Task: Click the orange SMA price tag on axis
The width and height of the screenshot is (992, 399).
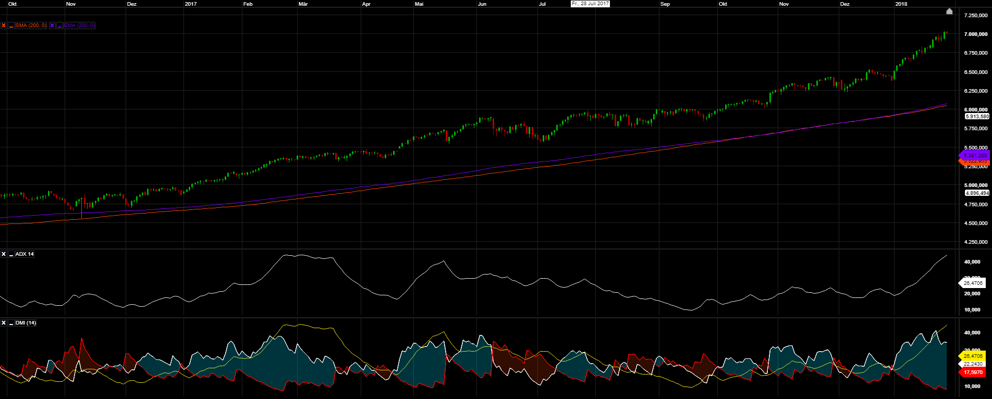Action: [x=975, y=162]
